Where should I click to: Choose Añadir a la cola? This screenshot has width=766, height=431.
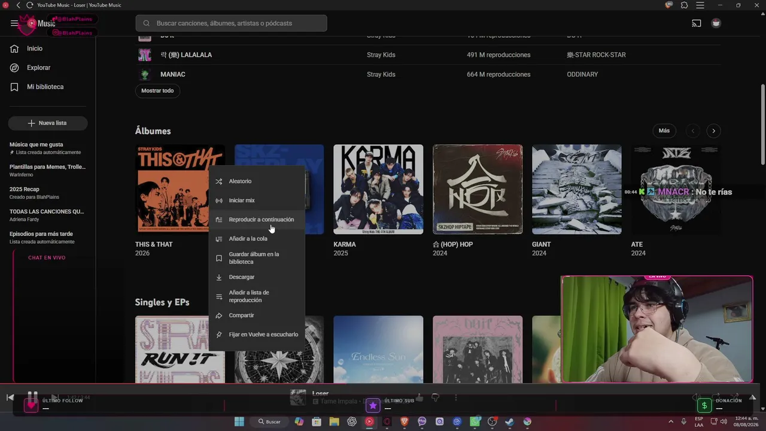[x=257, y=239]
